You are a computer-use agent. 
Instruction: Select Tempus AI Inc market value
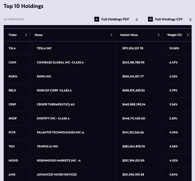[133, 146]
